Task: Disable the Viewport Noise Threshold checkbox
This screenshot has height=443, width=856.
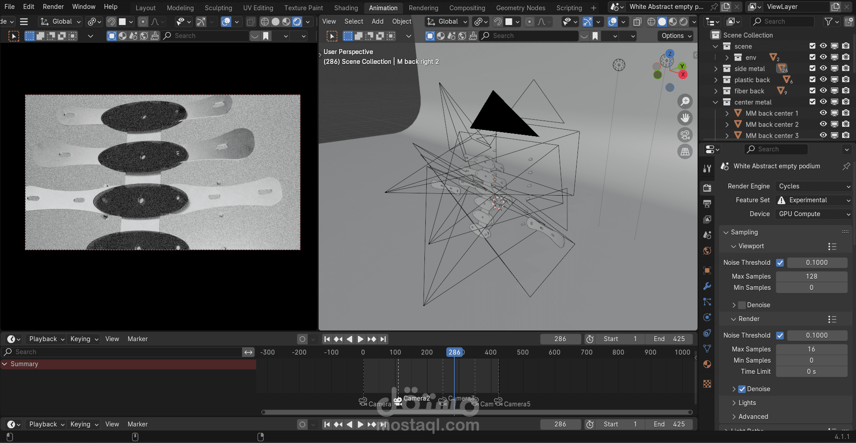Action: [x=780, y=263]
